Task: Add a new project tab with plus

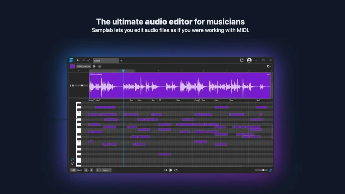Action: pyautogui.click(x=121, y=61)
